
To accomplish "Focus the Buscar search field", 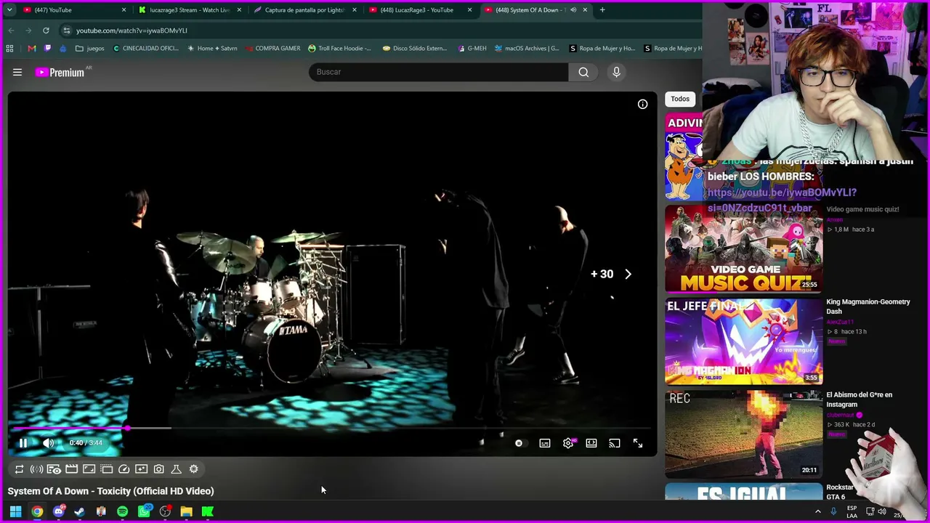I will (x=439, y=72).
